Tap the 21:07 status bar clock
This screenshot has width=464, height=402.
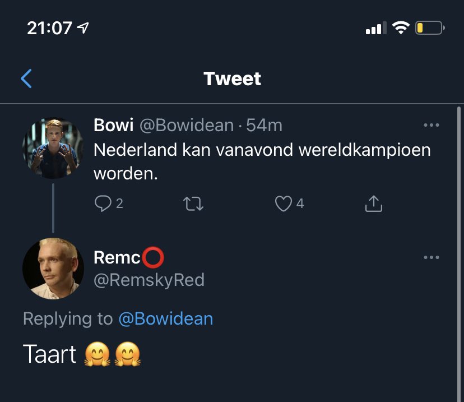click(x=49, y=27)
